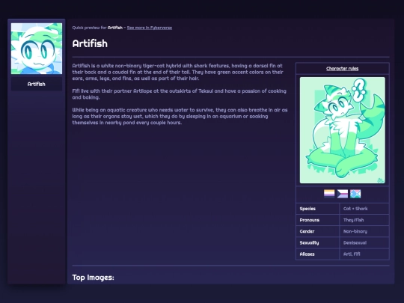Click the They/Fish value cell
Image resolution: width=404 pixels, height=303 pixels.
point(364,220)
